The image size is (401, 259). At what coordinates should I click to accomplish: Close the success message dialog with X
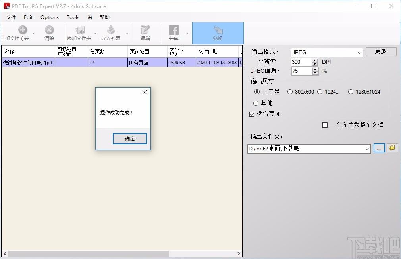pyautogui.click(x=145, y=92)
